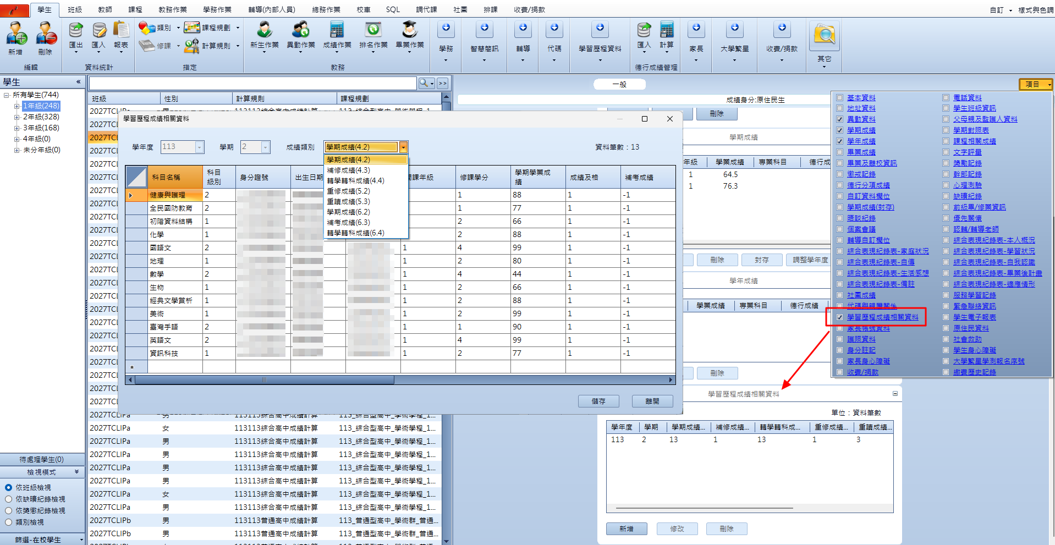Click the 新增 add-student icon in the ribbon
The height and width of the screenshot is (545, 1055).
(x=15, y=34)
